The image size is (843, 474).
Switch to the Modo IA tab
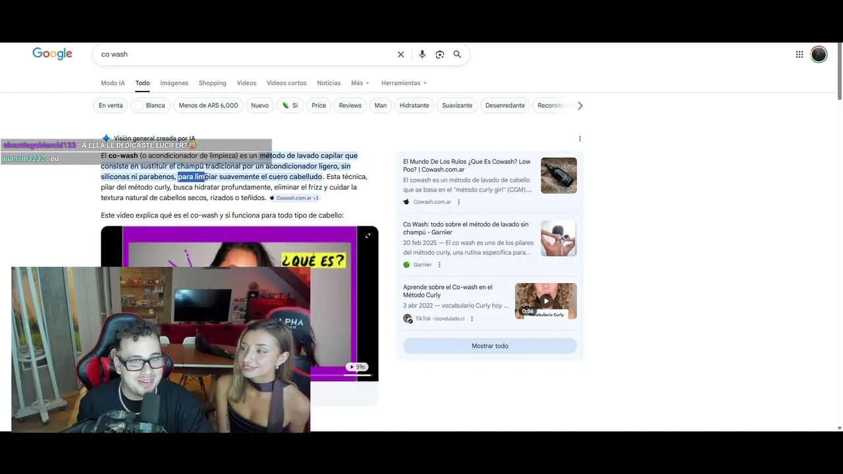113,83
